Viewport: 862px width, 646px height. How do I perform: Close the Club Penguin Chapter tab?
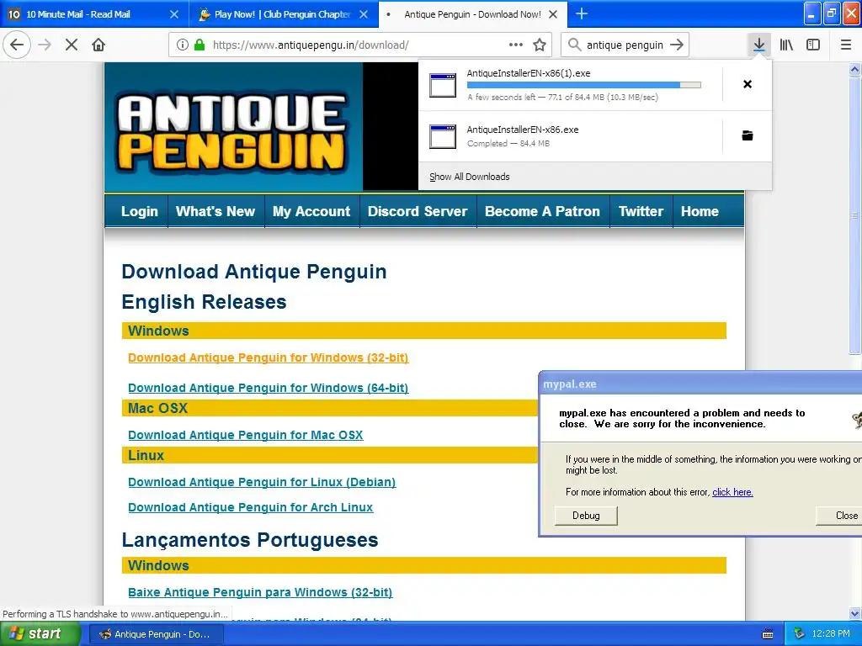pyautogui.click(x=364, y=14)
